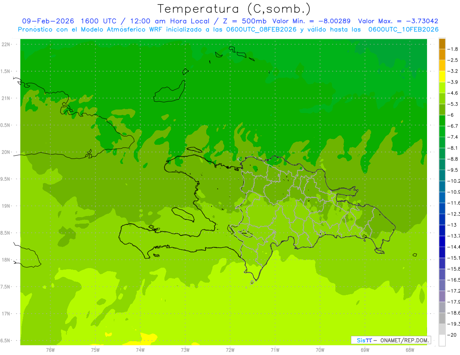Click the '71W' longitude label
The height and width of the screenshot is (355, 460).
(275, 350)
